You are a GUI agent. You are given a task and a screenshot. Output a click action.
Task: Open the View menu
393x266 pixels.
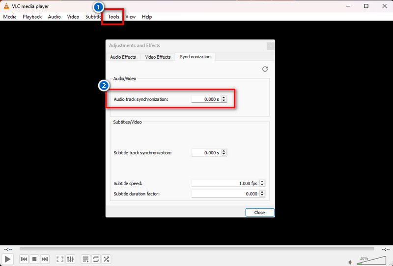130,17
